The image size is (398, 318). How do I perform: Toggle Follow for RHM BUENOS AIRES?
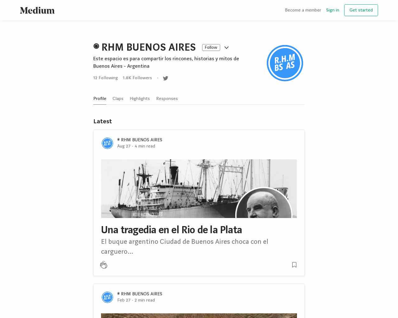pyautogui.click(x=211, y=48)
